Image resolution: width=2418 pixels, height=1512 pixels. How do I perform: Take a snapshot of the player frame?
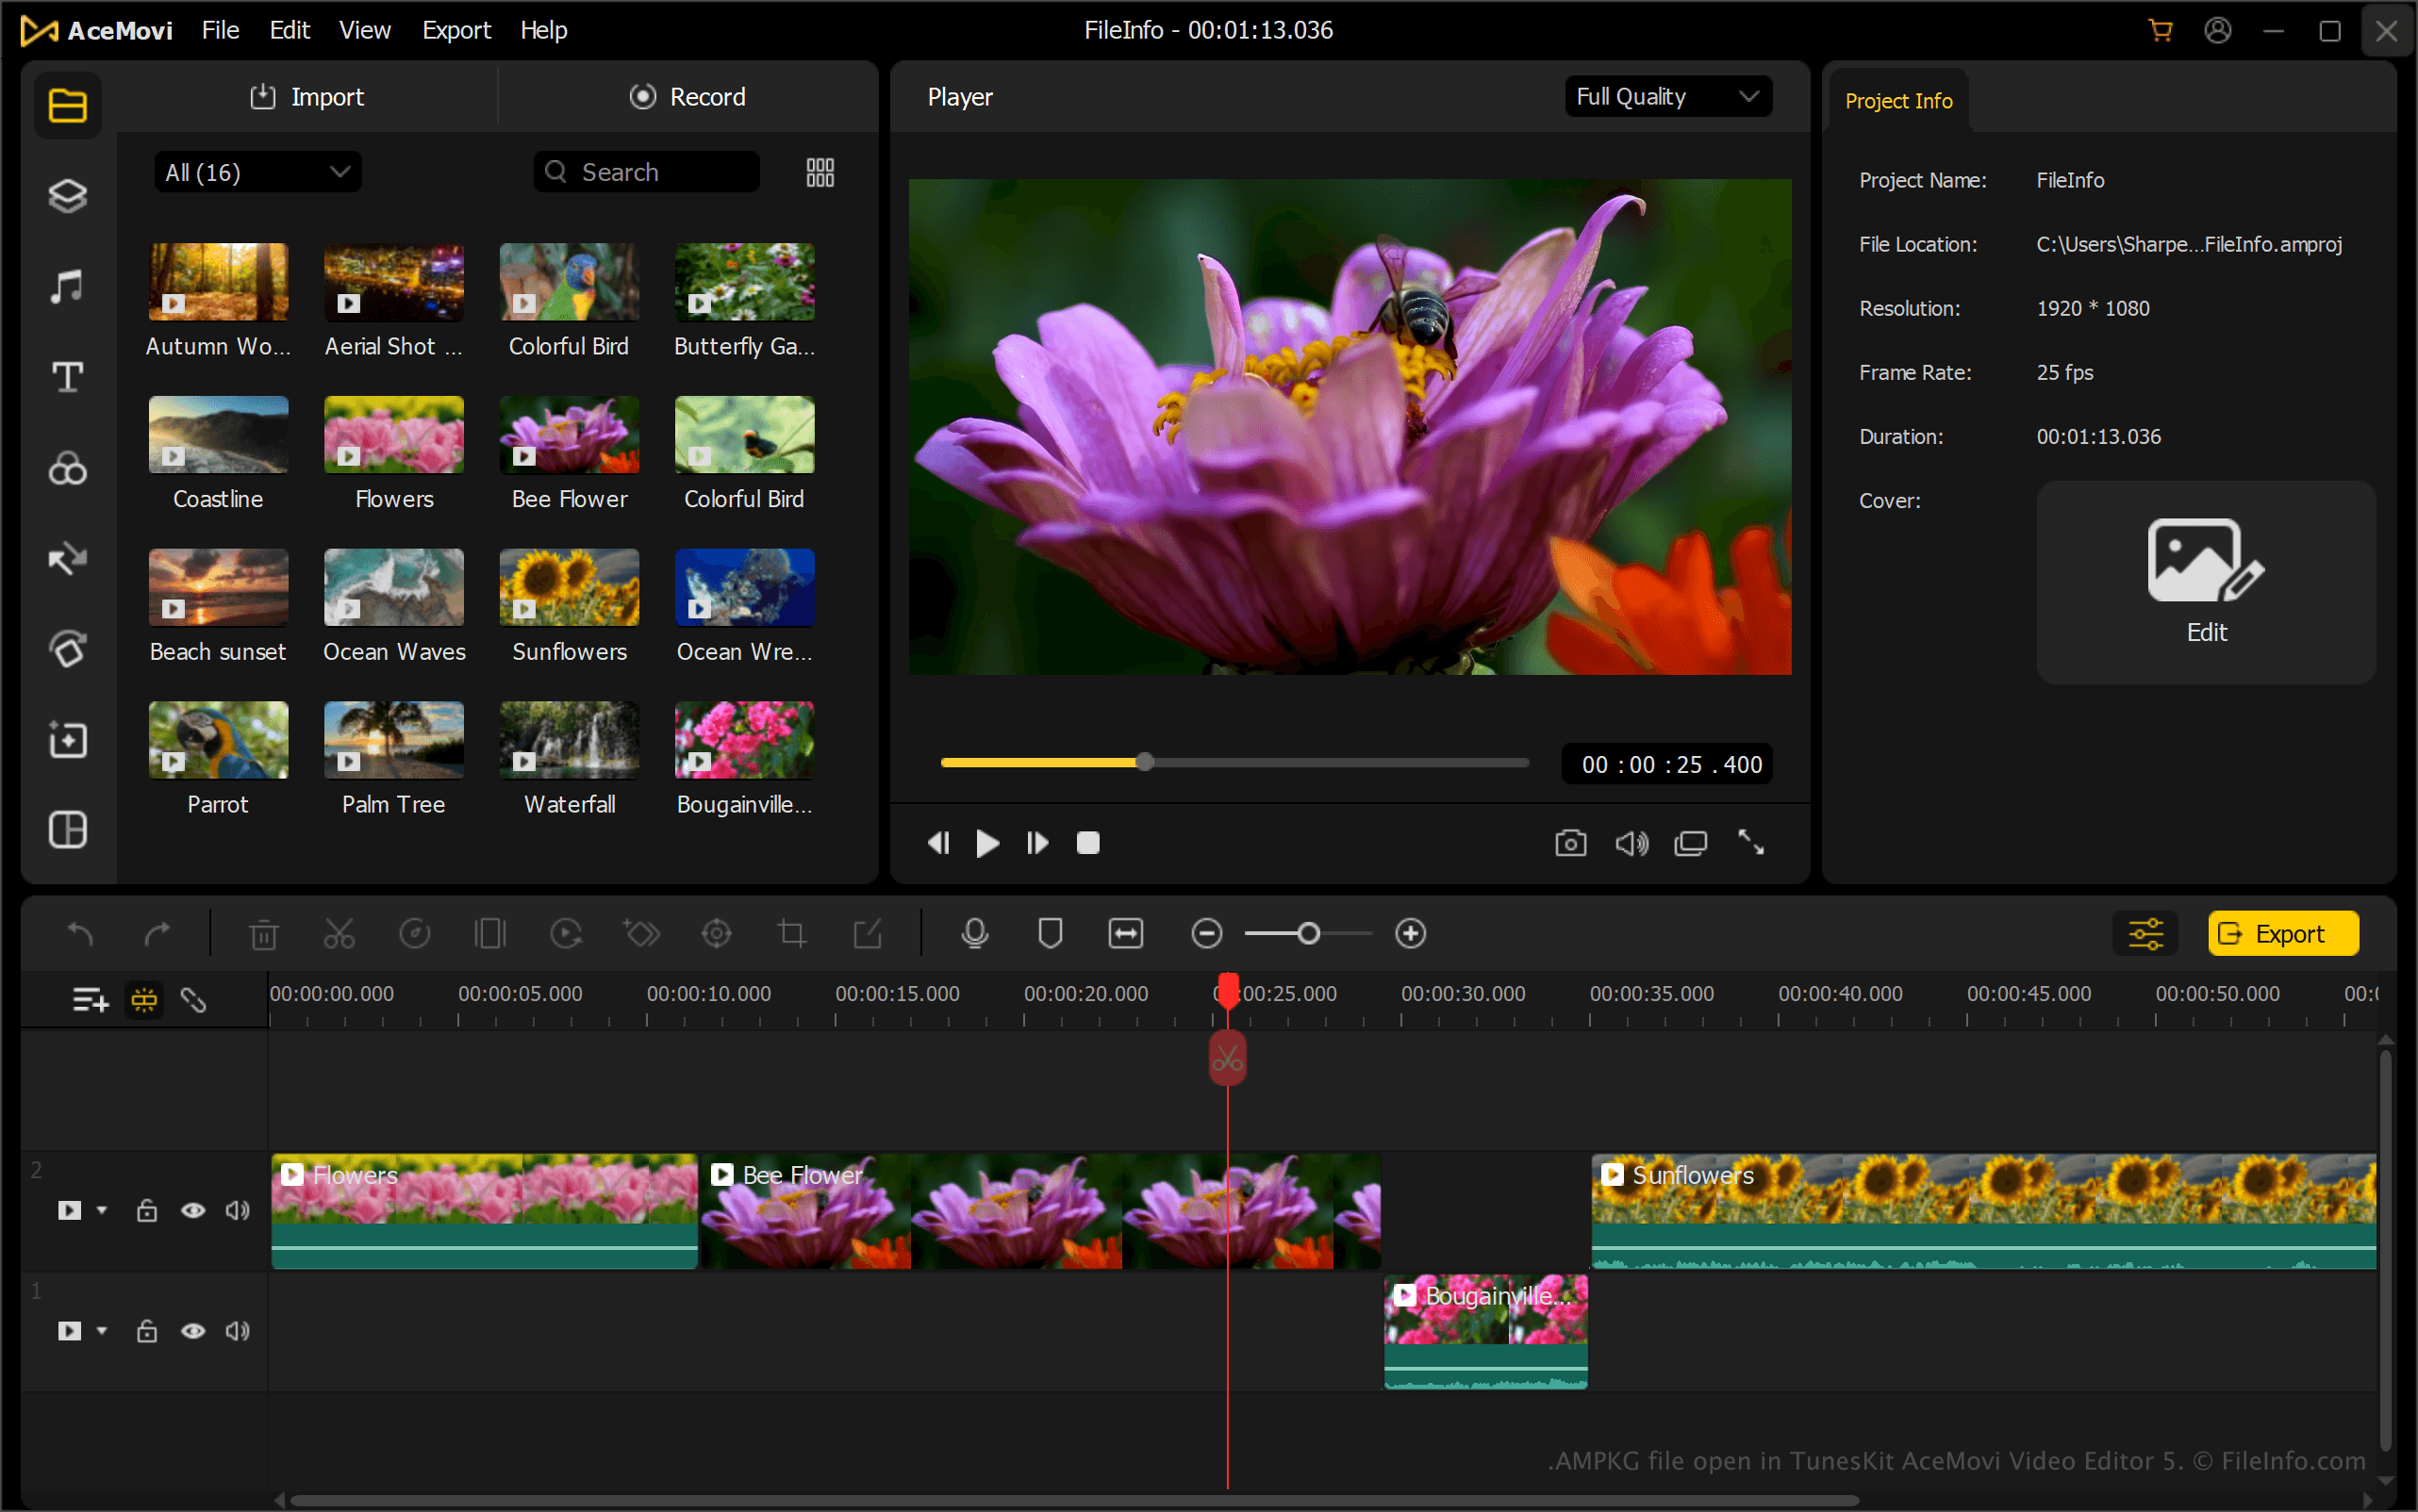tap(1569, 843)
